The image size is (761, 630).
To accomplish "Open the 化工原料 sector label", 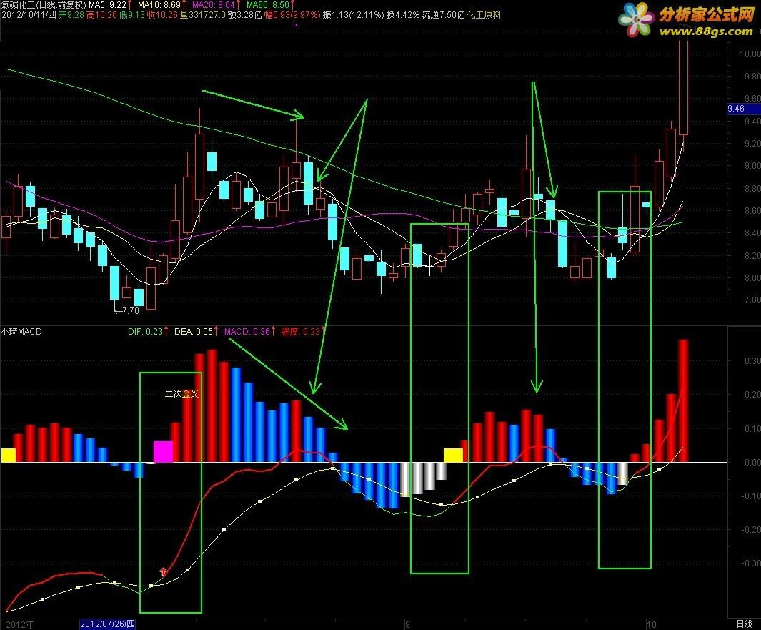I will tap(484, 15).
